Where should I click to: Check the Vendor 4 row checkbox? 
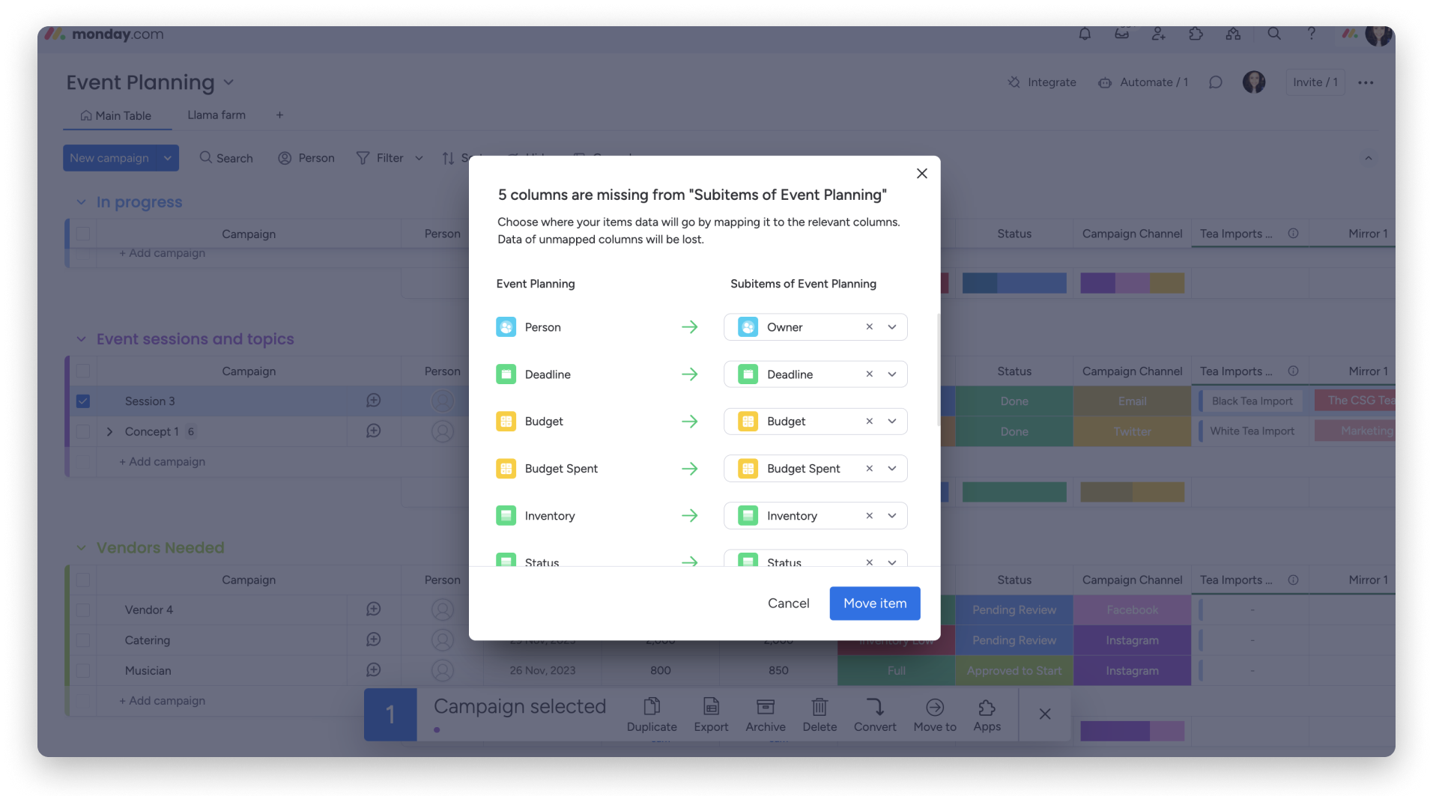(83, 610)
